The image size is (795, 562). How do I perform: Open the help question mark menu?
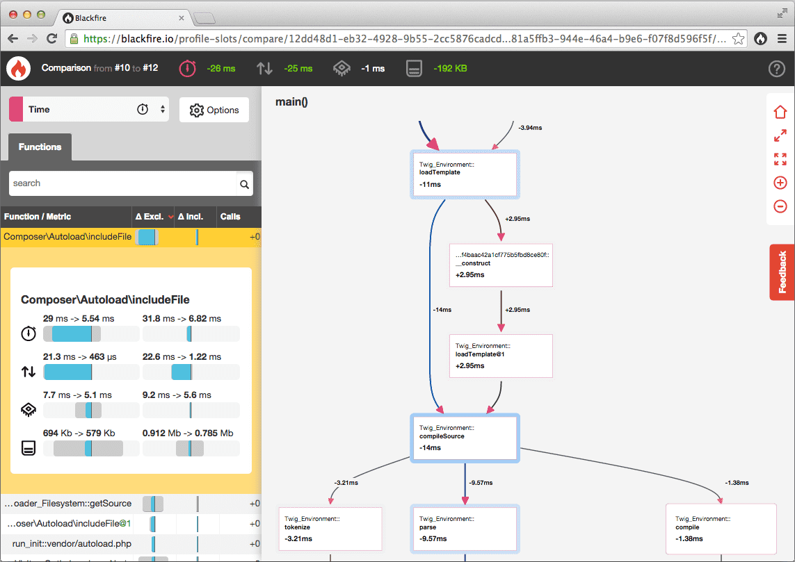777,68
